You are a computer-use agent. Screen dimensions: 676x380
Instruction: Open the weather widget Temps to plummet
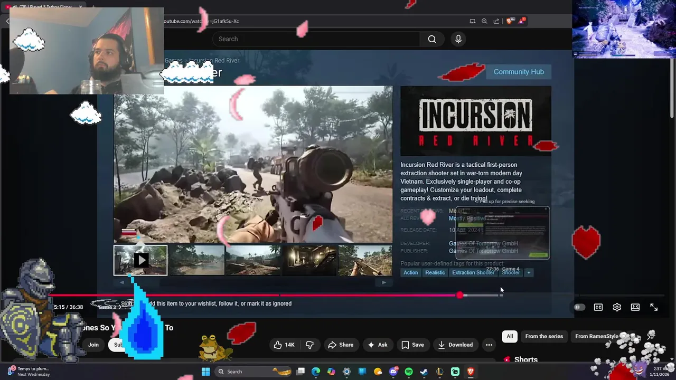coord(29,372)
